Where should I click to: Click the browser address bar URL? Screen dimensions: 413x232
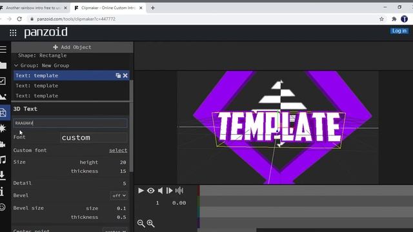(76, 19)
